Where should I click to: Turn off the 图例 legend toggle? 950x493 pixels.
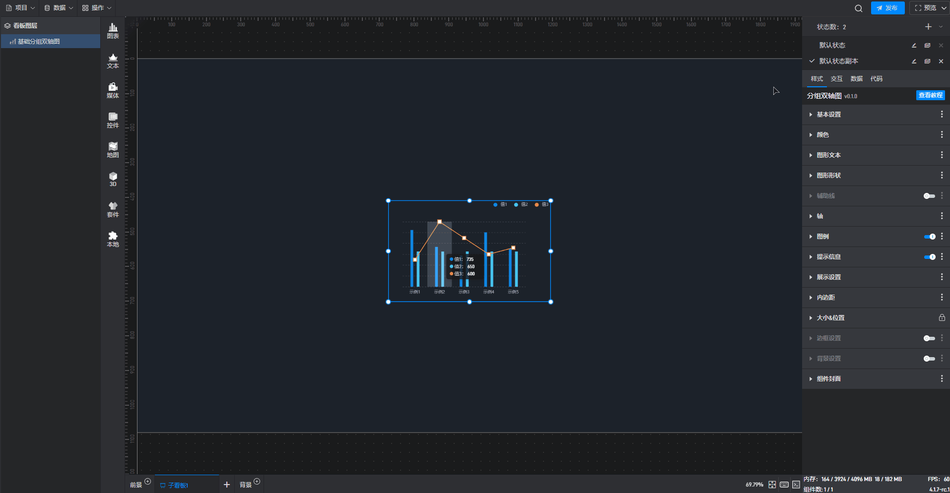[929, 237]
